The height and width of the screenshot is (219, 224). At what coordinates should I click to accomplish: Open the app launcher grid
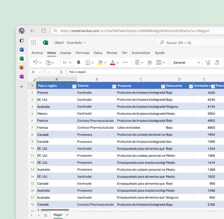tap(33, 42)
